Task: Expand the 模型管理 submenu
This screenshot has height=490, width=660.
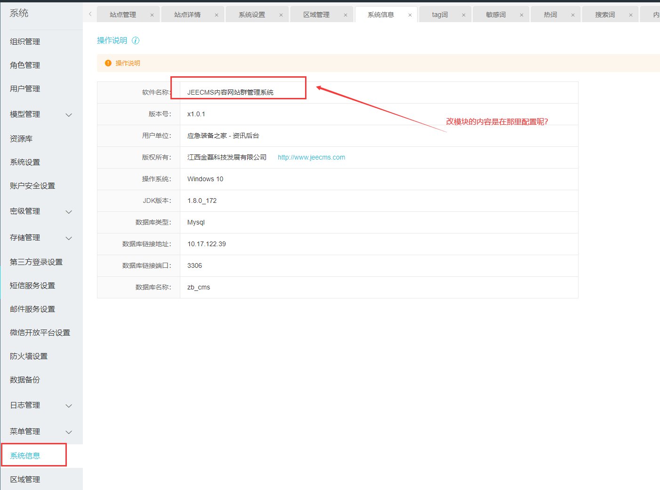Action: 69,115
